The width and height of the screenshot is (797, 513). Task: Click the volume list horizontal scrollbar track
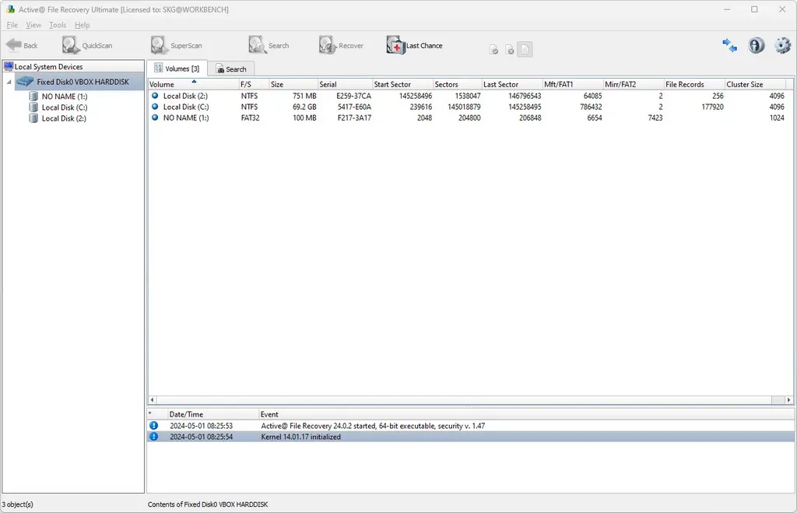tap(462, 400)
